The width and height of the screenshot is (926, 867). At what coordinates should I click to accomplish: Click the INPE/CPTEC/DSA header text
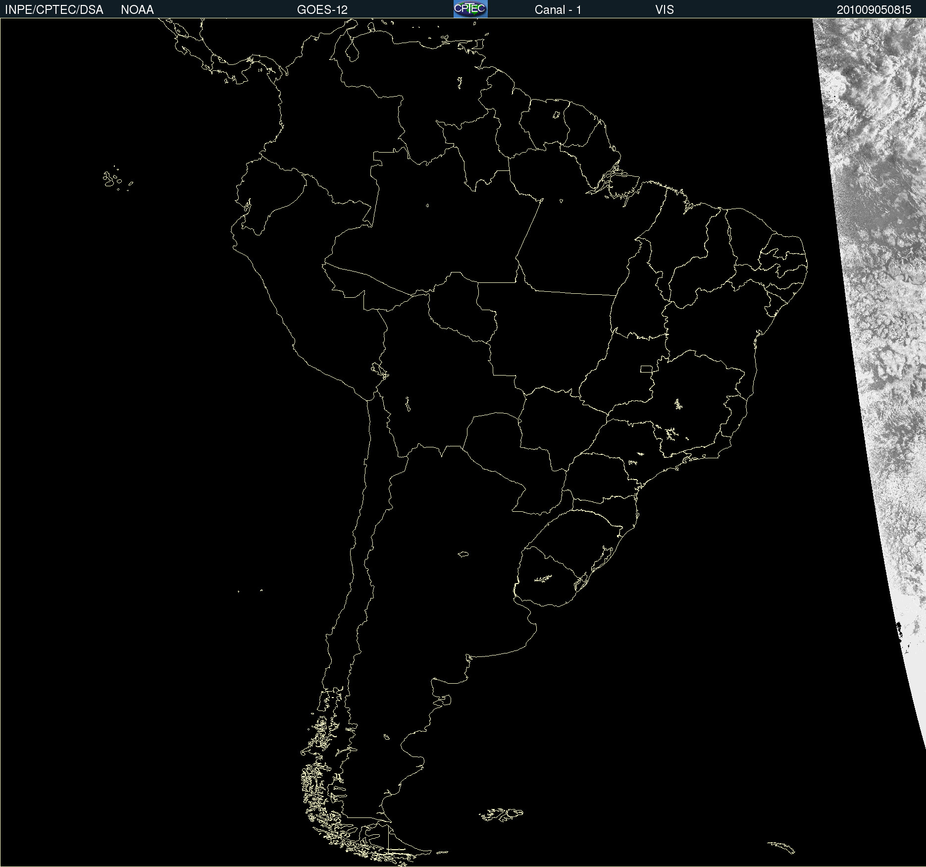pos(54,10)
